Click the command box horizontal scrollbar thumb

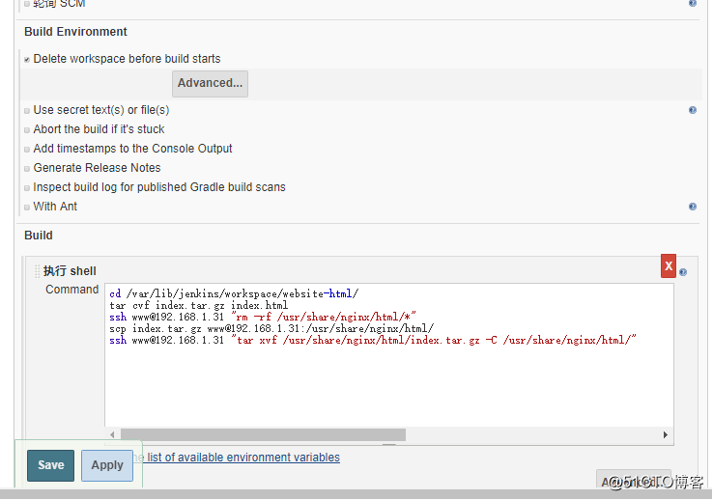click(264, 434)
